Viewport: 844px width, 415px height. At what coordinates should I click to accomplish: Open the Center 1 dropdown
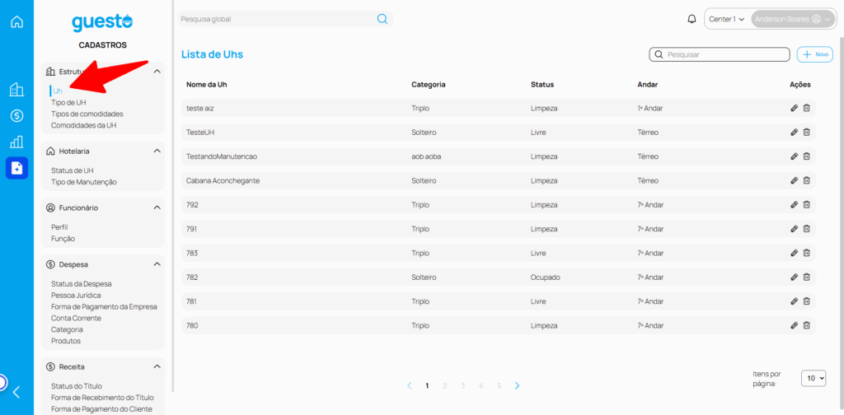pos(726,19)
